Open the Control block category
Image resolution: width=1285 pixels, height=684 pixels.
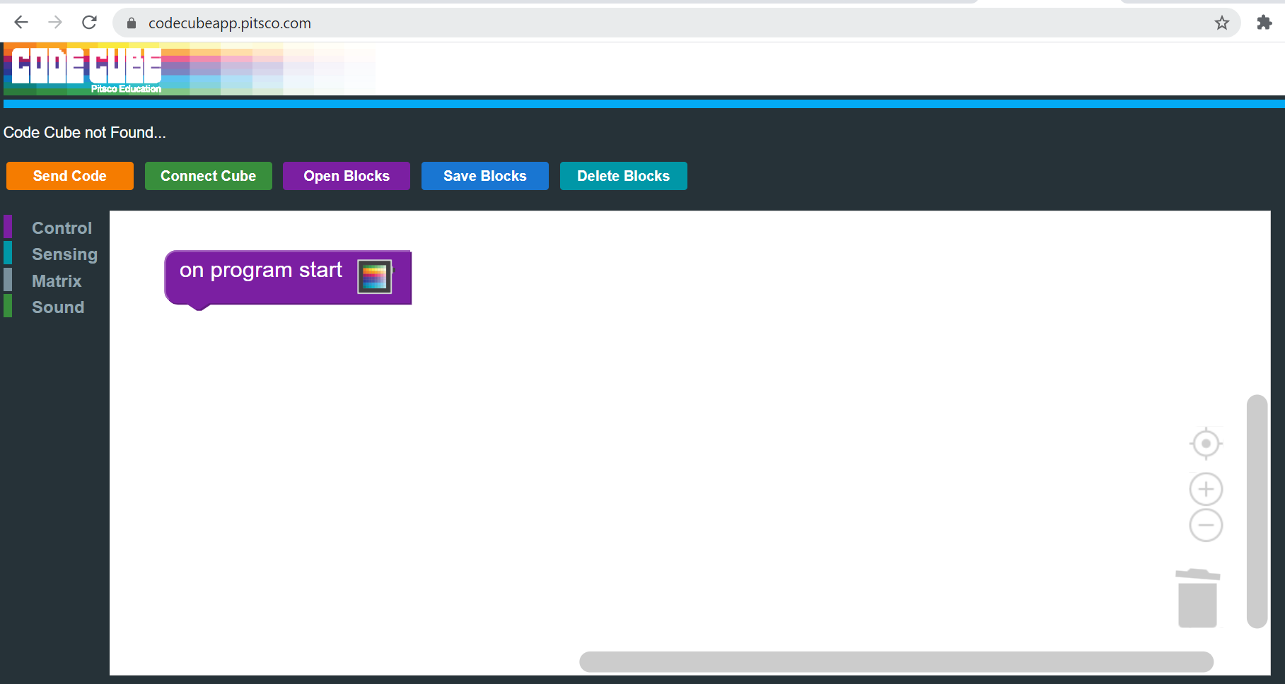point(62,228)
